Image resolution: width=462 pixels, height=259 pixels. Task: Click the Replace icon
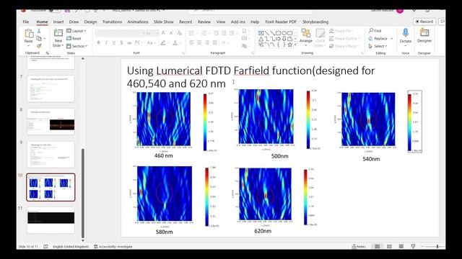[370, 38]
